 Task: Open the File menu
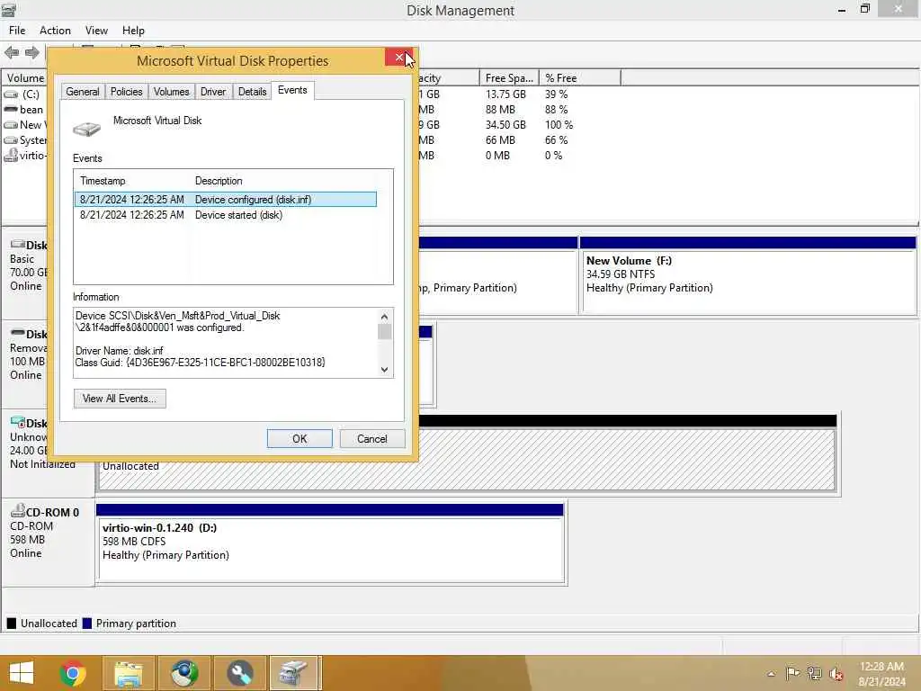tap(17, 31)
